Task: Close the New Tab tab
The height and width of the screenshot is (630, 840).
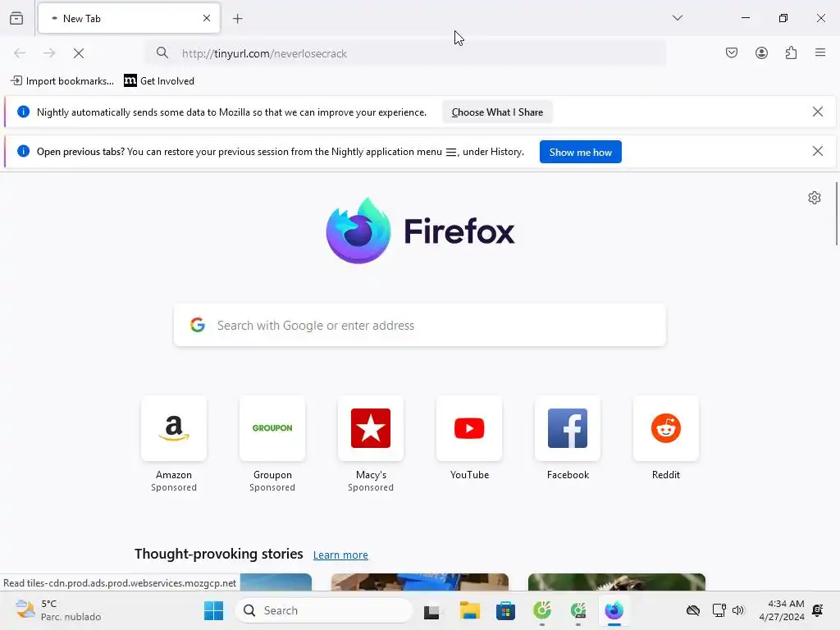Action: [x=207, y=18]
